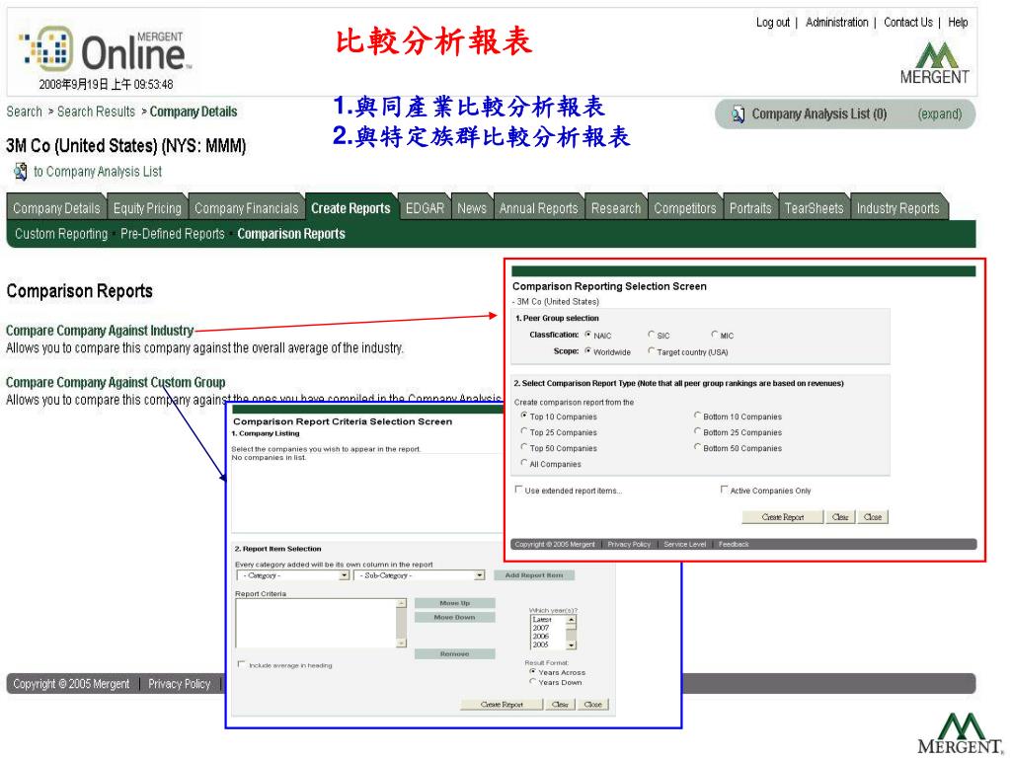Select Top 50 Companies option
Image resolution: width=1011 pixels, height=758 pixels.
coord(524,447)
